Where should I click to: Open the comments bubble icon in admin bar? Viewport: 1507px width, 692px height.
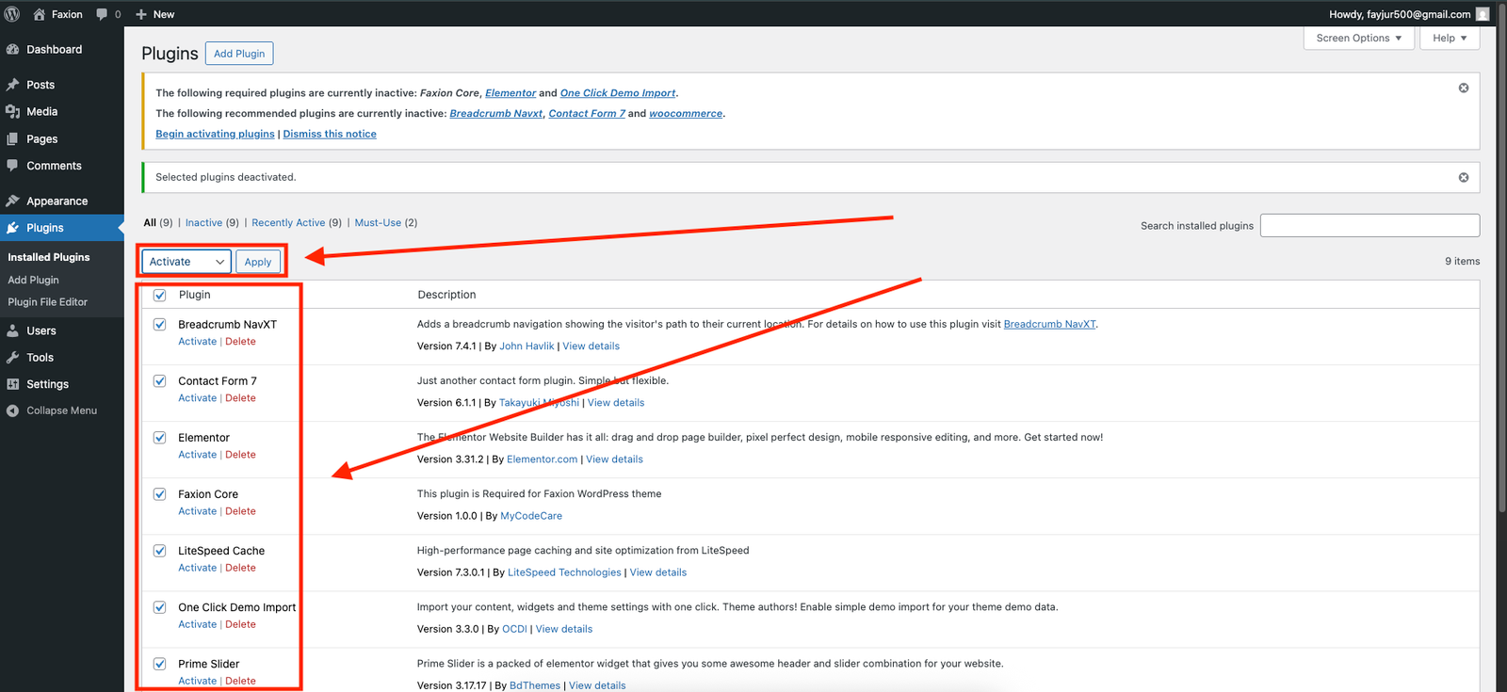point(102,14)
